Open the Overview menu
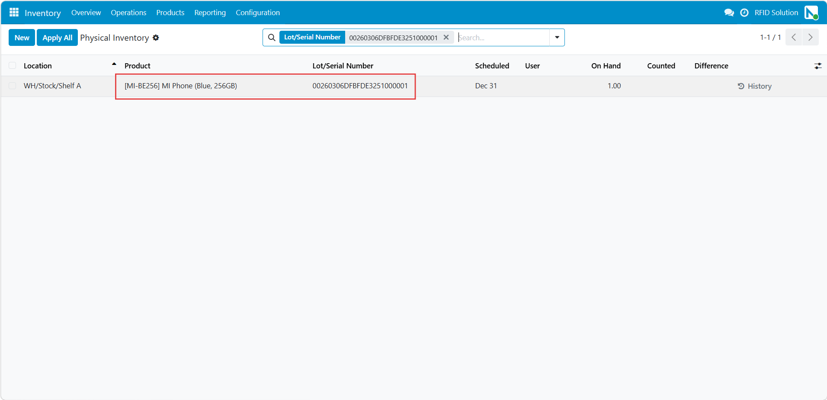Image resolution: width=827 pixels, height=400 pixels. [86, 13]
